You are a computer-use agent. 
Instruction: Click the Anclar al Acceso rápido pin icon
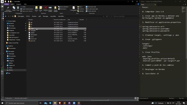tap(8, 8)
